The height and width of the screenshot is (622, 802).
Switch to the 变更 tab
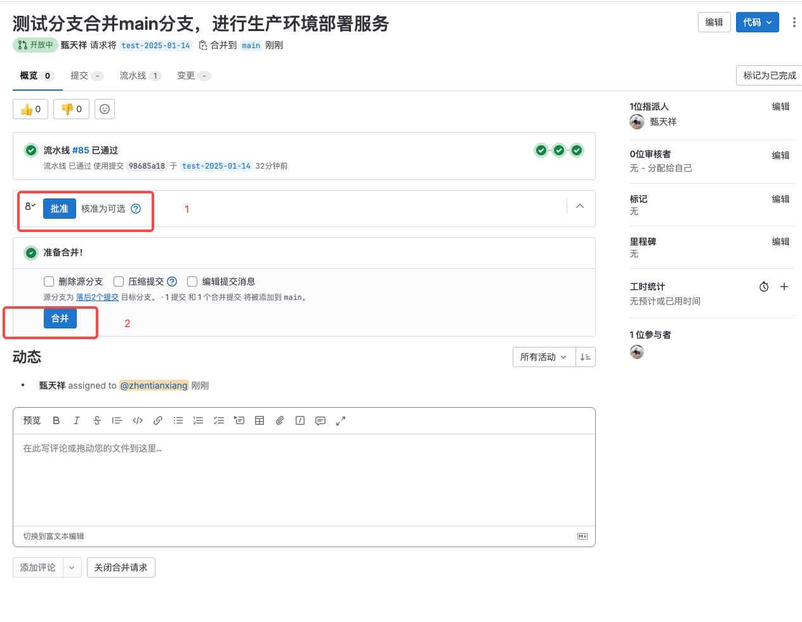pyautogui.click(x=186, y=75)
